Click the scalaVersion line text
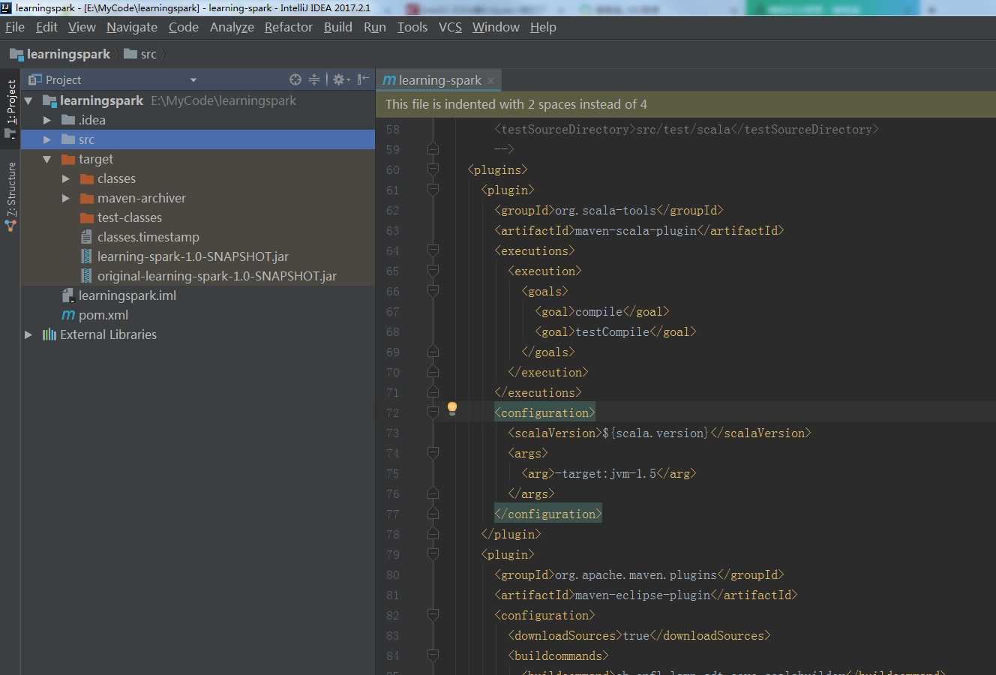This screenshot has height=675, width=996. pos(659,433)
